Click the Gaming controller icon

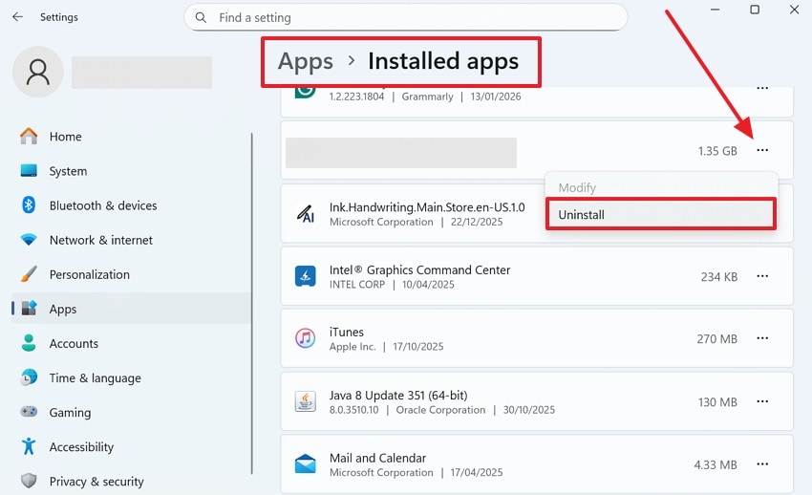29,412
